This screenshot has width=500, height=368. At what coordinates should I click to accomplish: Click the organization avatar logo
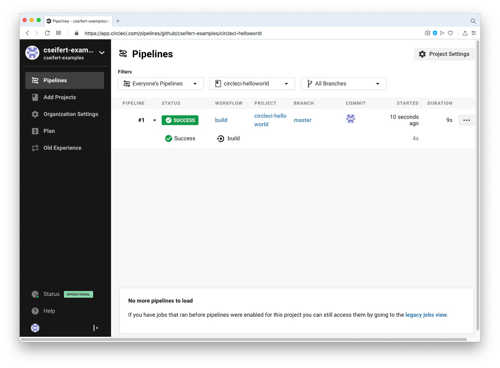click(x=32, y=53)
